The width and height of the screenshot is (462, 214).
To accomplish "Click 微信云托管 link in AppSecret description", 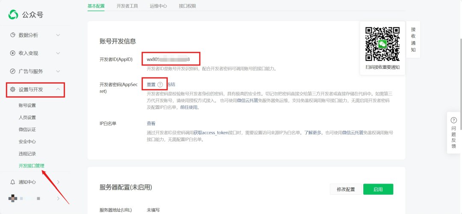I will point(248,101).
